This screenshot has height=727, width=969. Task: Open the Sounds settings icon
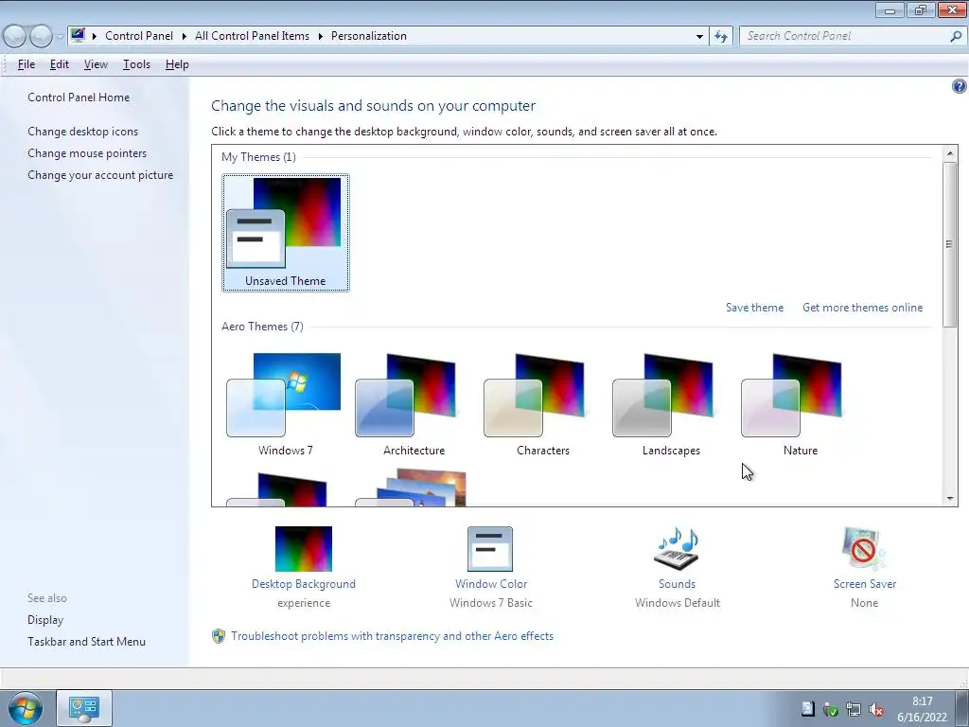[x=677, y=549]
